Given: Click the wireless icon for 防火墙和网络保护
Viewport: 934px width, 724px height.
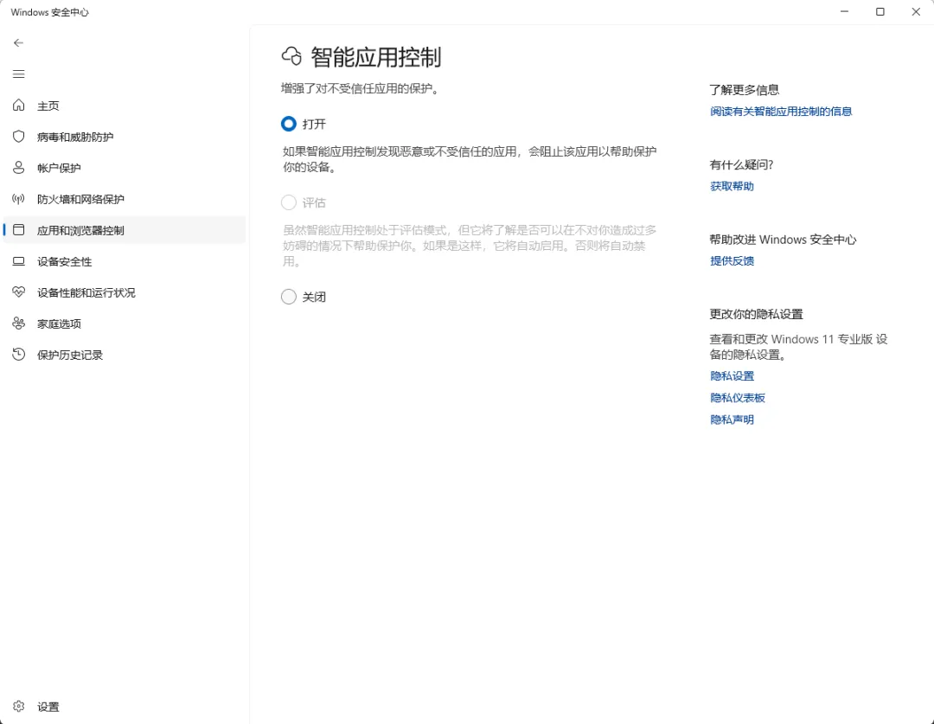Looking at the screenshot, I should 18,198.
